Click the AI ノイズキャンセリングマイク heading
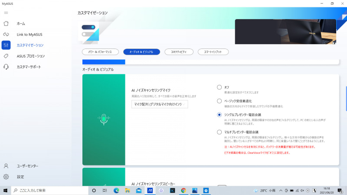The height and width of the screenshot is (195, 347). click(151, 90)
